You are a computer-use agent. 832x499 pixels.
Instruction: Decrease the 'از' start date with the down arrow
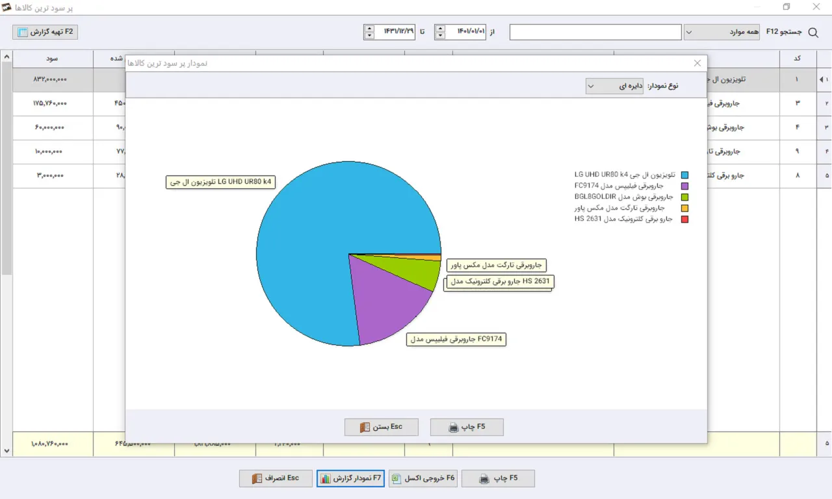(440, 36)
